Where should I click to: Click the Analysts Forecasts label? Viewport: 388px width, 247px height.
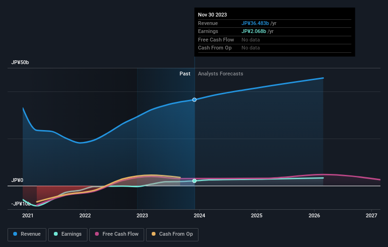221,74
